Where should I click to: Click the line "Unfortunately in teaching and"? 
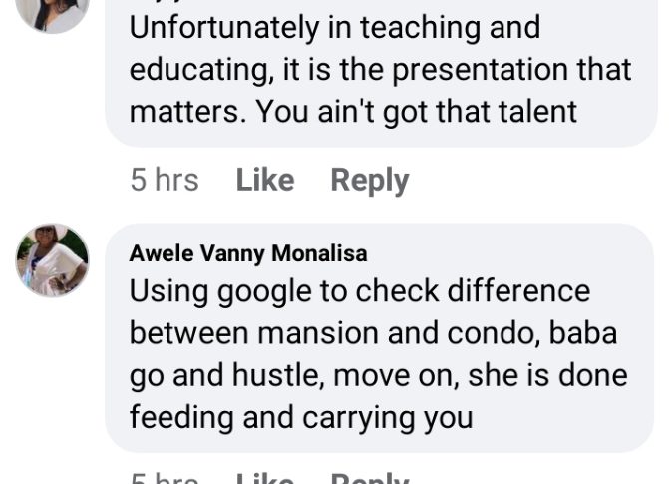pos(335,27)
